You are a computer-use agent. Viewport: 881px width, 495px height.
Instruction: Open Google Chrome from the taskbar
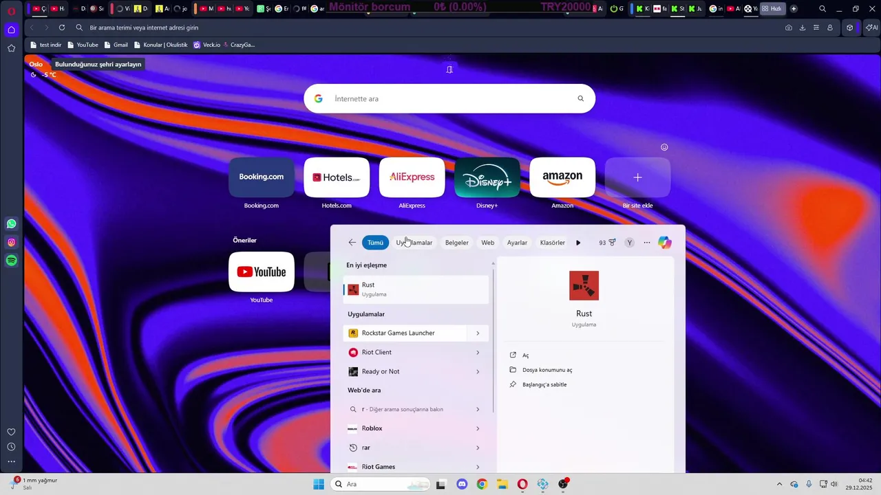[x=482, y=484]
